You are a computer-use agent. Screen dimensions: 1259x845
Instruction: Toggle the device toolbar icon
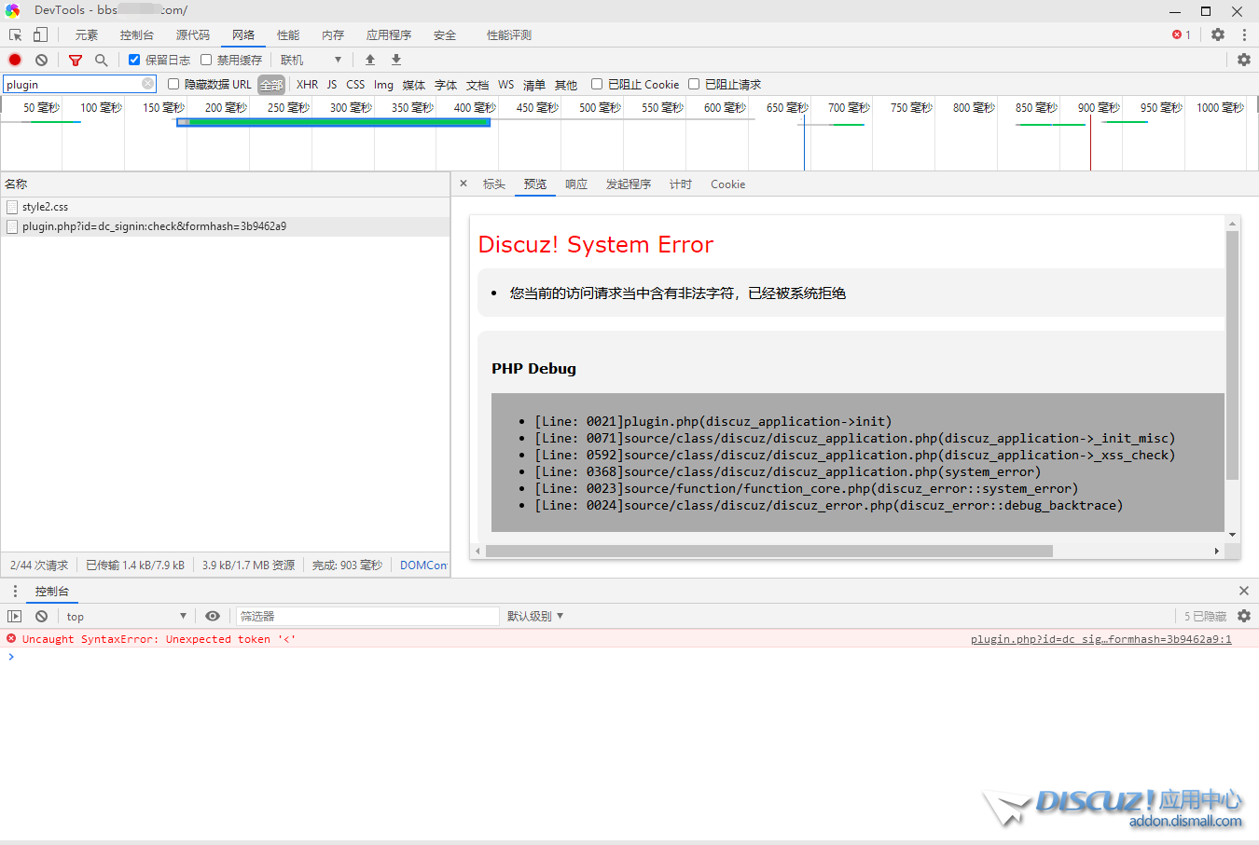point(40,34)
